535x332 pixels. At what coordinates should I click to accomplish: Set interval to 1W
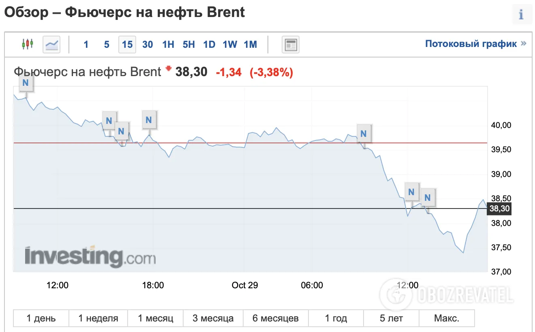230,45
